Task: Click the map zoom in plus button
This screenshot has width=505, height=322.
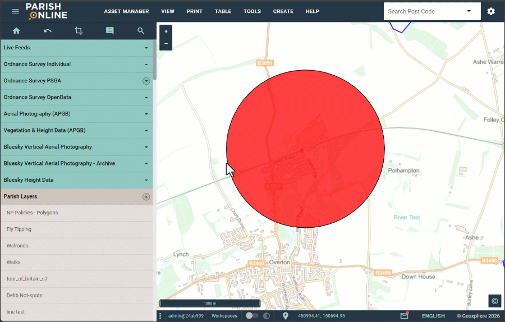Action: click(166, 31)
